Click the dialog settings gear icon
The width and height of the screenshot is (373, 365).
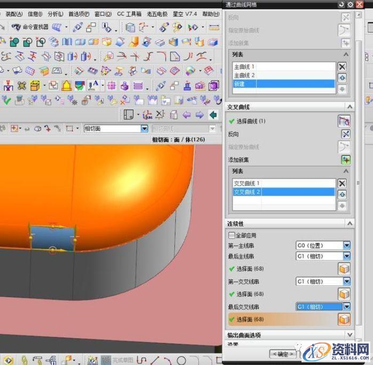[350, 4]
